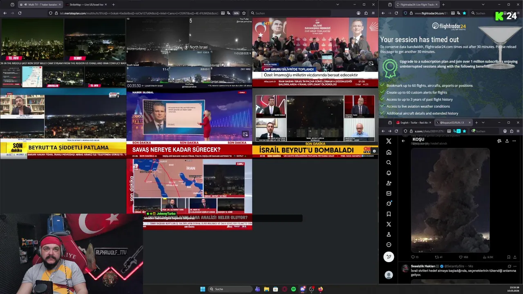Reload the Multi TV page
Image resolution: width=523 pixels, height=294 pixels.
(x=20, y=13)
